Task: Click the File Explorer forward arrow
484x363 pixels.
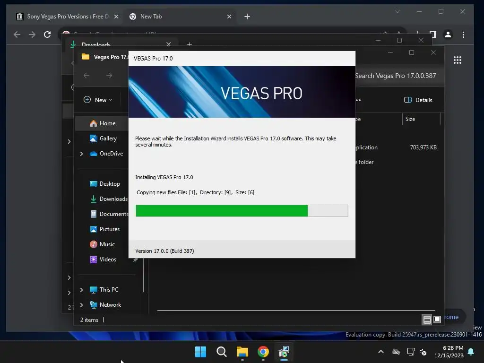Action: coord(109,76)
